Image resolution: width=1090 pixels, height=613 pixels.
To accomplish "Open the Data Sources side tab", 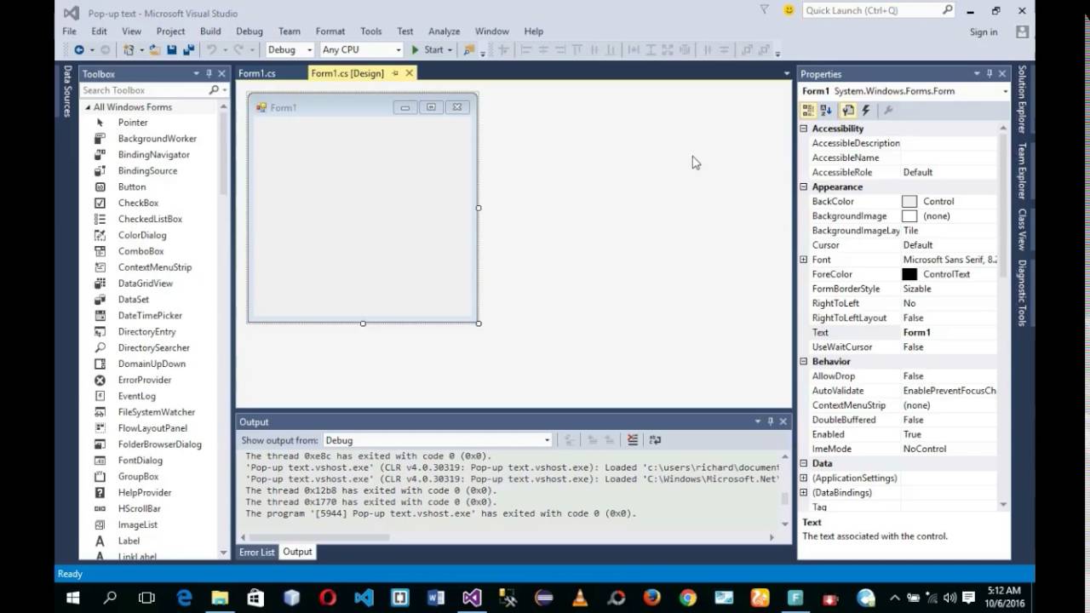I will click(x=67, y=90).
